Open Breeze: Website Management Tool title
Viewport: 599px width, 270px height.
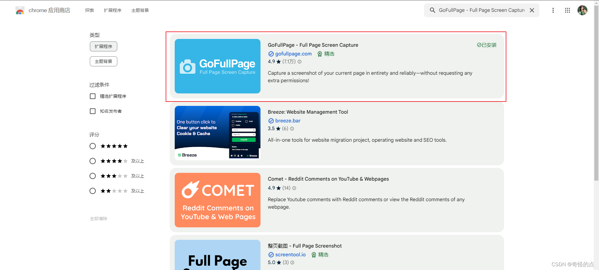point(308,112)
